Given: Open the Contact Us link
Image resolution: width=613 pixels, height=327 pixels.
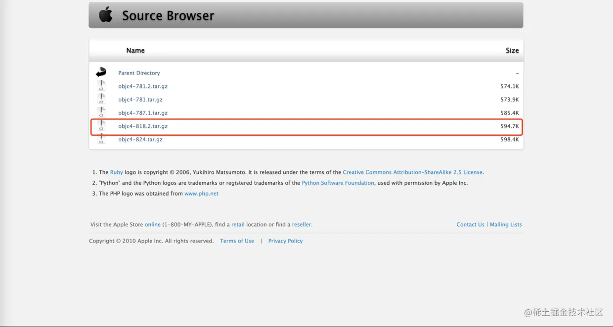Looking at the screenshot, I should 470,224.
